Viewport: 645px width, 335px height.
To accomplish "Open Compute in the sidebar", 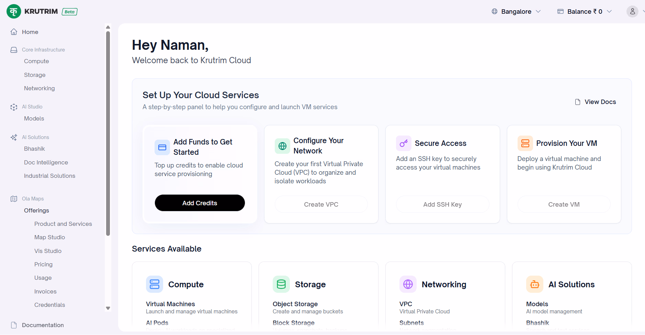I will coord(36,61).
